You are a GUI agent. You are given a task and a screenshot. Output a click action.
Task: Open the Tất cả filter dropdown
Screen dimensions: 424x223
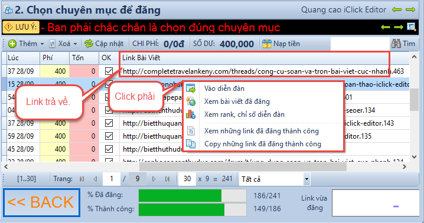point(306,179)
